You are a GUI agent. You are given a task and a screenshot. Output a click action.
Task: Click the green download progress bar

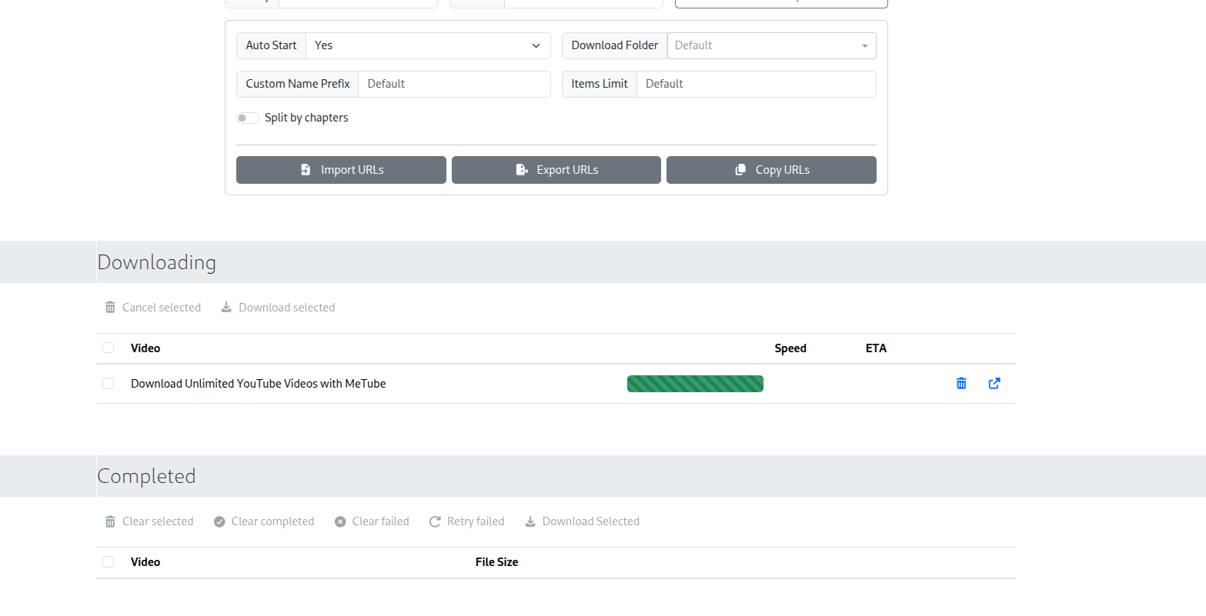[695, 383]
